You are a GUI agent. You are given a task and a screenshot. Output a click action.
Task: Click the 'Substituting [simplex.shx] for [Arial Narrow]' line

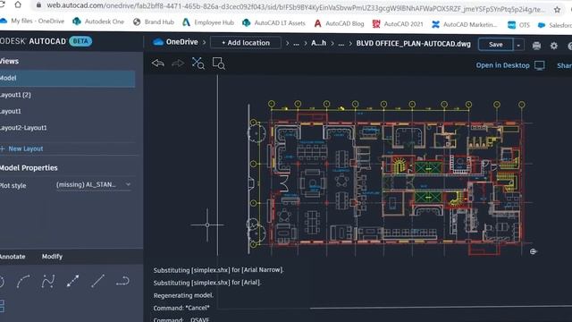tap(218, 270)
